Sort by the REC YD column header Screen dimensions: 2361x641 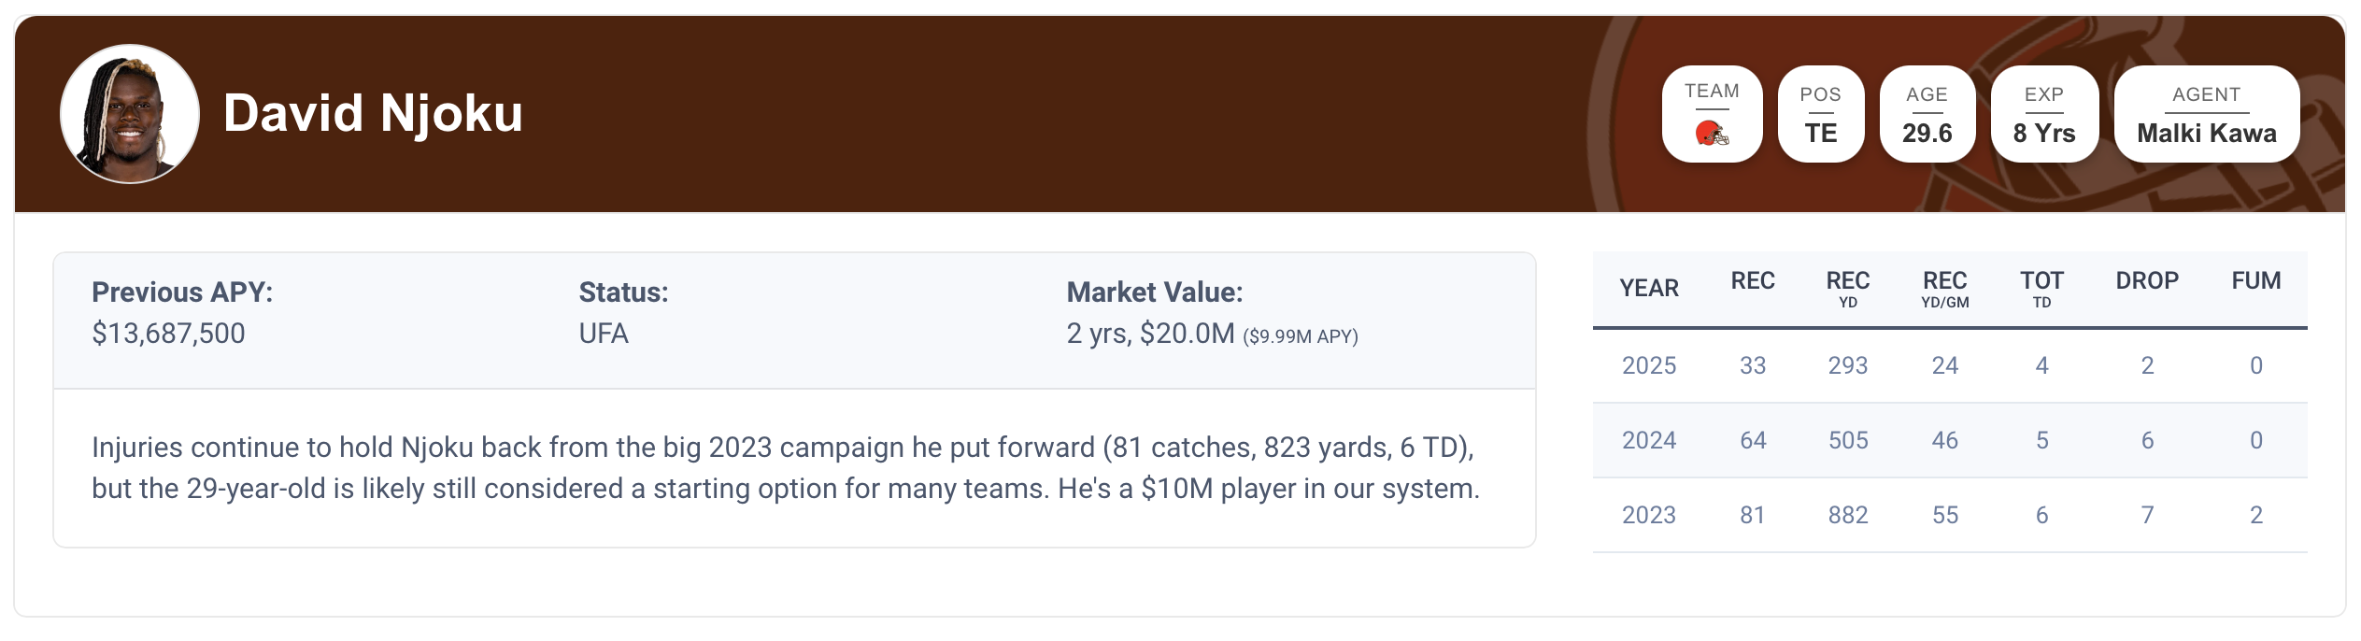click(1847, 289)
